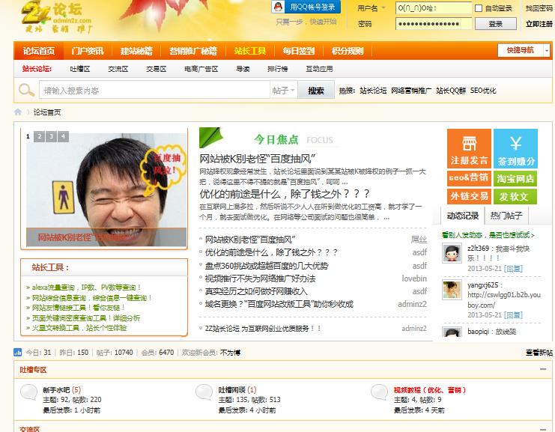Select slide number 3 in slideshow
Screen dimensions: 555x432
51,136
